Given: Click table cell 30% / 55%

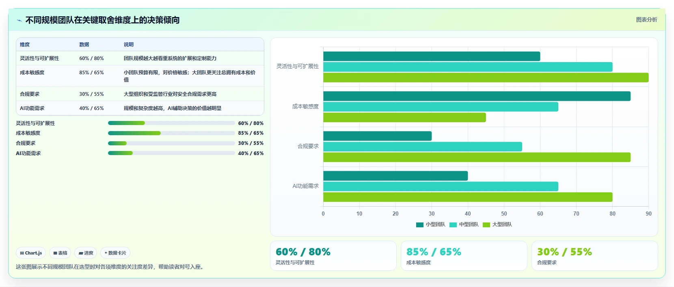Looking at the screenshot, I should pos(91,94).
